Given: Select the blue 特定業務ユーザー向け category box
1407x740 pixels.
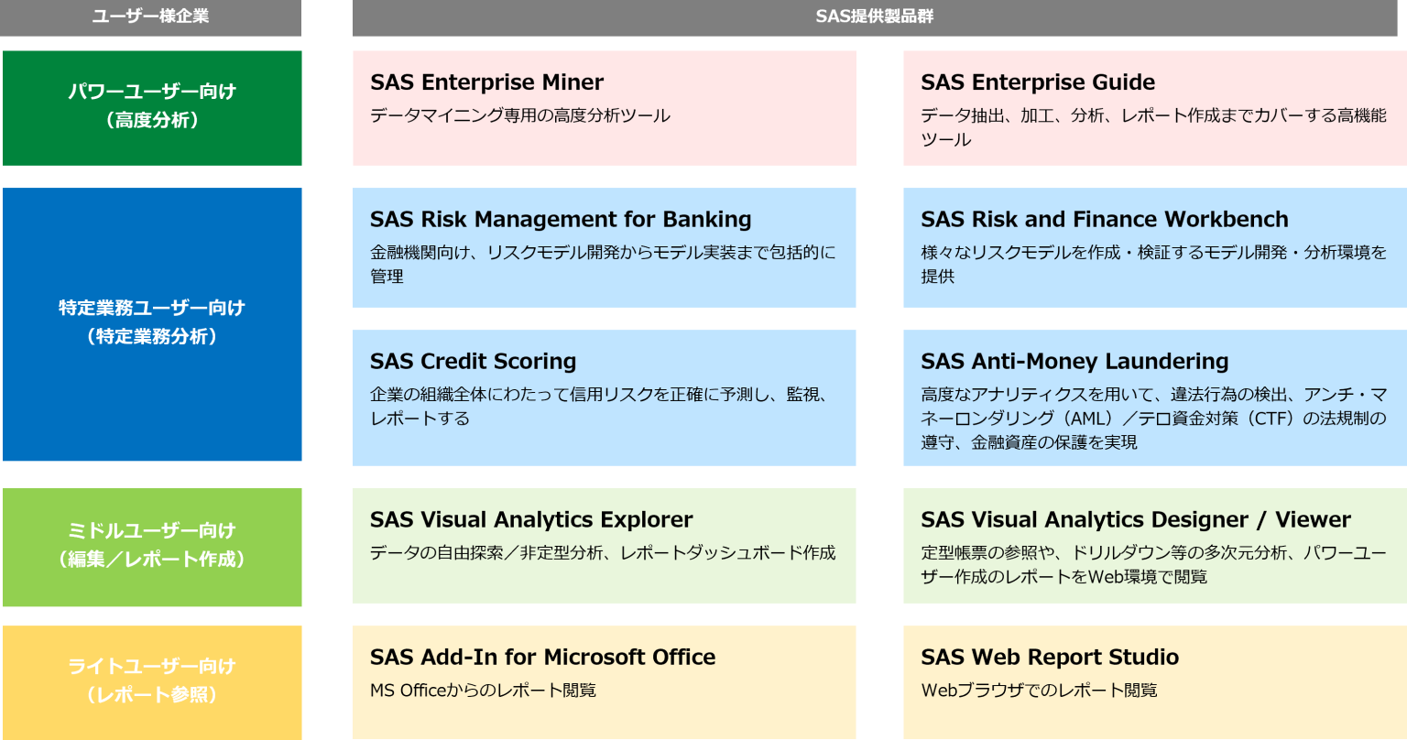Looking at the screenshot, I should (x=151, y=322).
